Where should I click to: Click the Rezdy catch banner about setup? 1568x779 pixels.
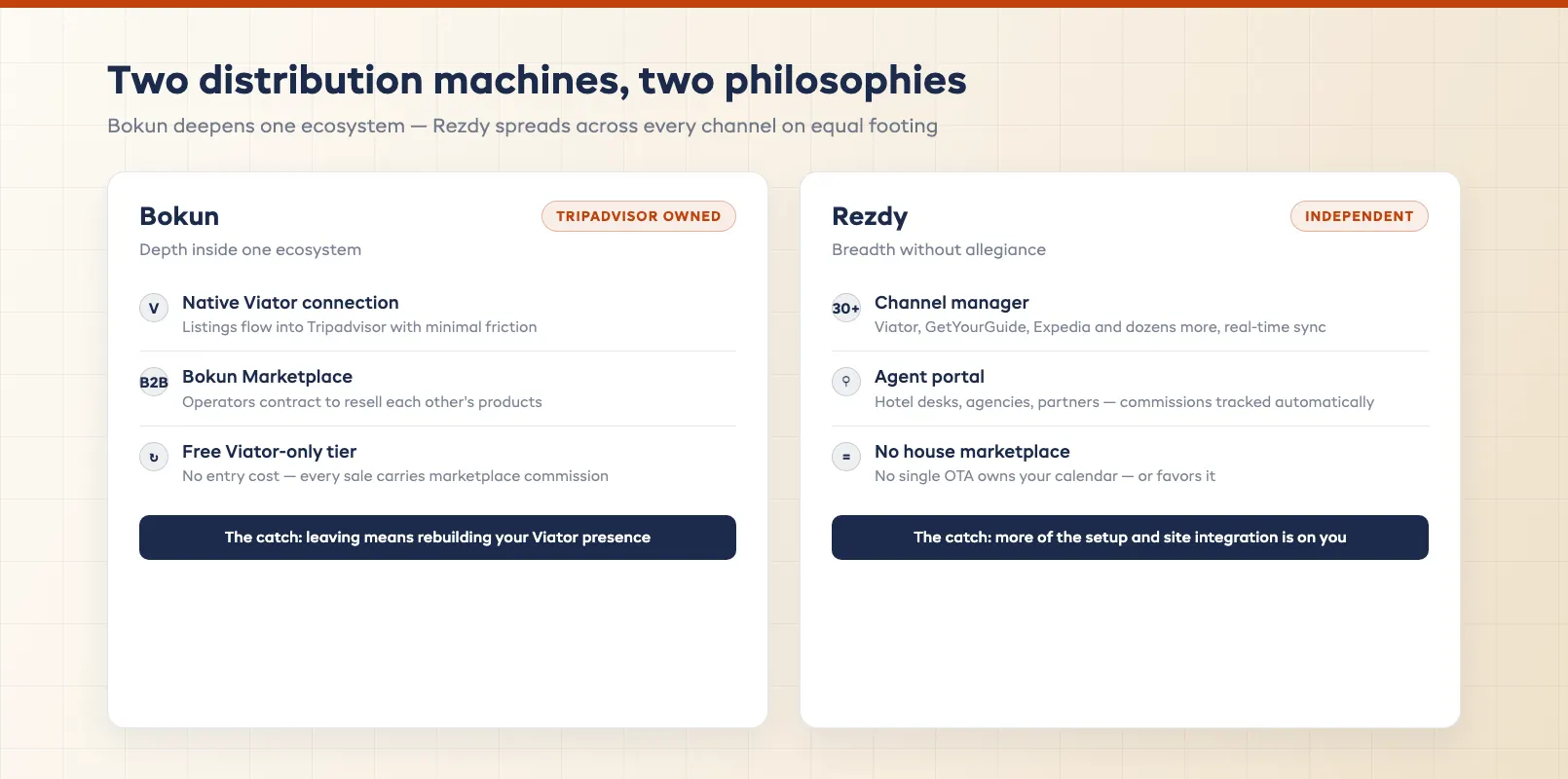pos(1130,538)
